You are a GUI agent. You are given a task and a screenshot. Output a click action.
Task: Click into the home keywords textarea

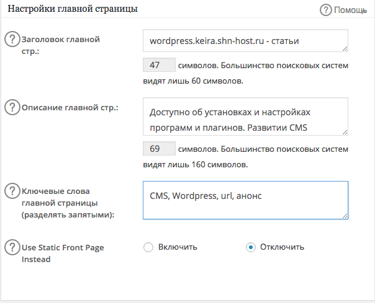tap(245, 200)
